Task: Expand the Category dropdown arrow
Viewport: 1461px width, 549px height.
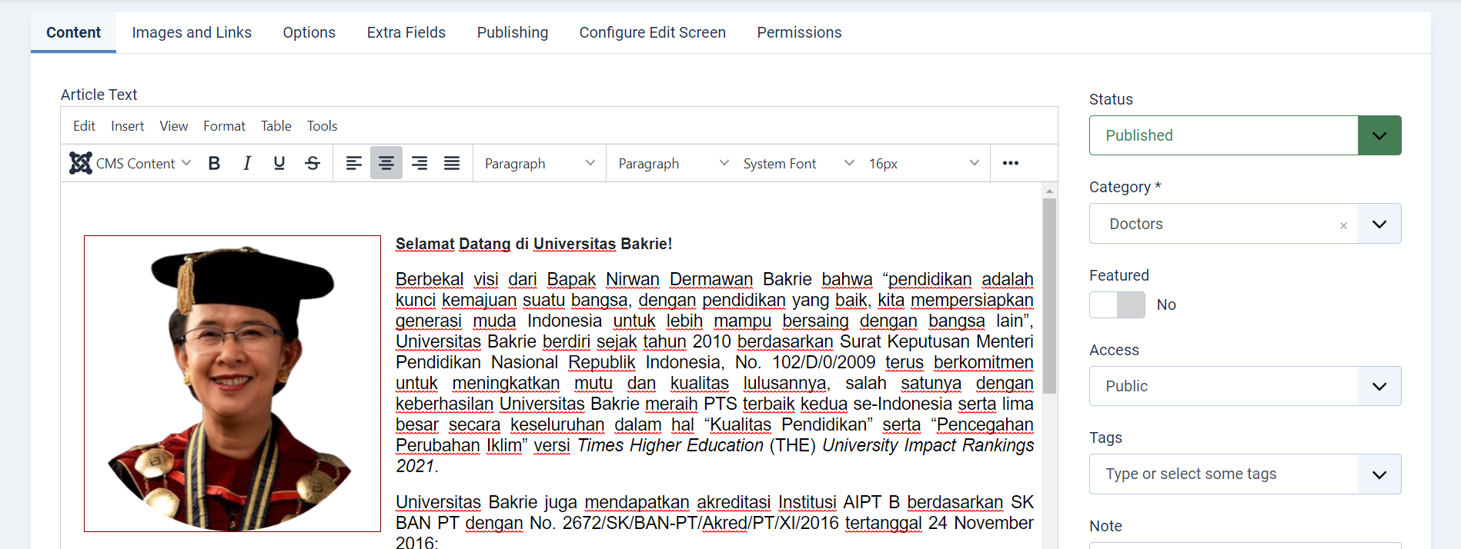Action: pos(1379,224)
